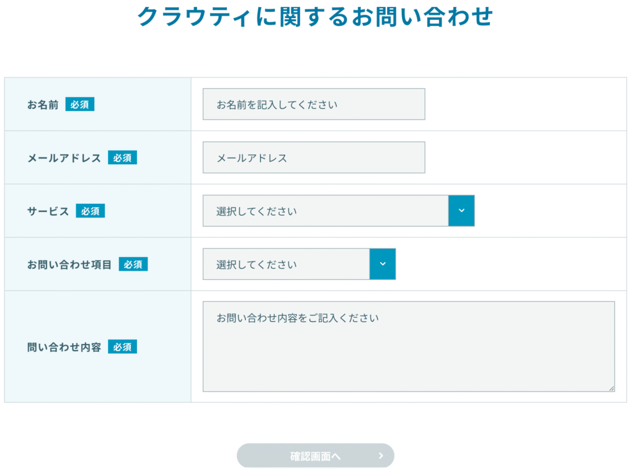Open the サービス select box
Viewport: 635px width, 469px height.
pos(325,211)
